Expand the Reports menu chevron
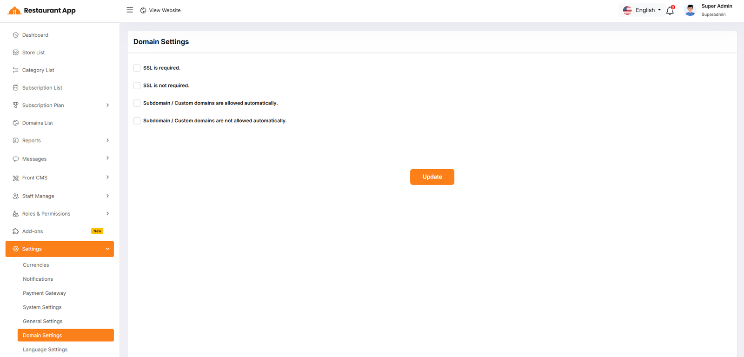 coord(107,140)
